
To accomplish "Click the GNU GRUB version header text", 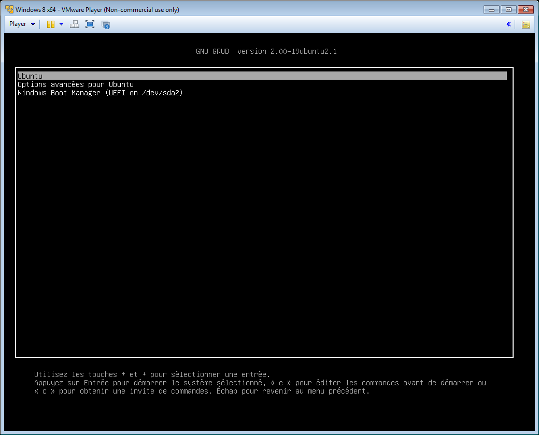I will tap(266, 52).
